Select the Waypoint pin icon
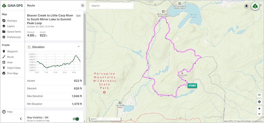Image resolution: width=264 pixels, height=123 pixels. 4,51
